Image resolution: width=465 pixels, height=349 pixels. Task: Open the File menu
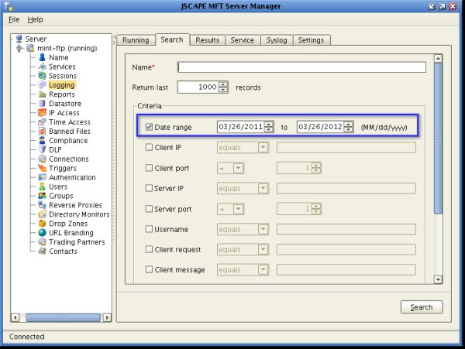[x=14, y=19]
